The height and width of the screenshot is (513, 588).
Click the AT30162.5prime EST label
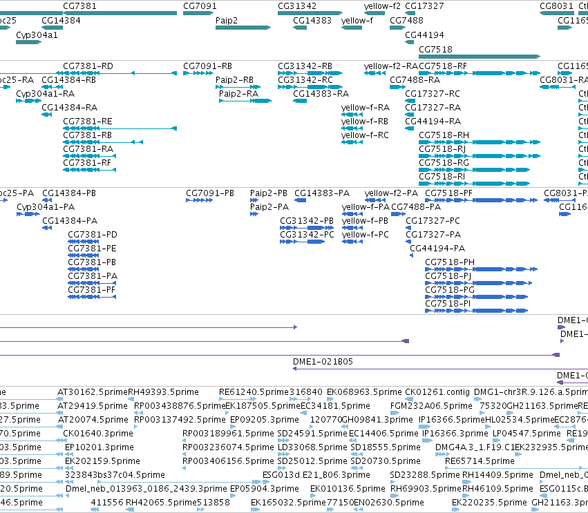click(x=93, y=392)
